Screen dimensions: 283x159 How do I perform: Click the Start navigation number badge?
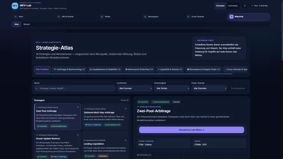tap(15, 17)
